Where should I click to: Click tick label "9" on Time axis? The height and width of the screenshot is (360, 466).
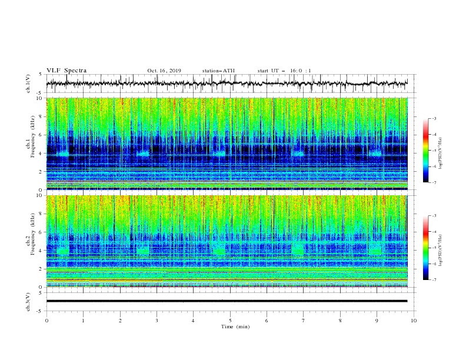[x=377, y=321]
